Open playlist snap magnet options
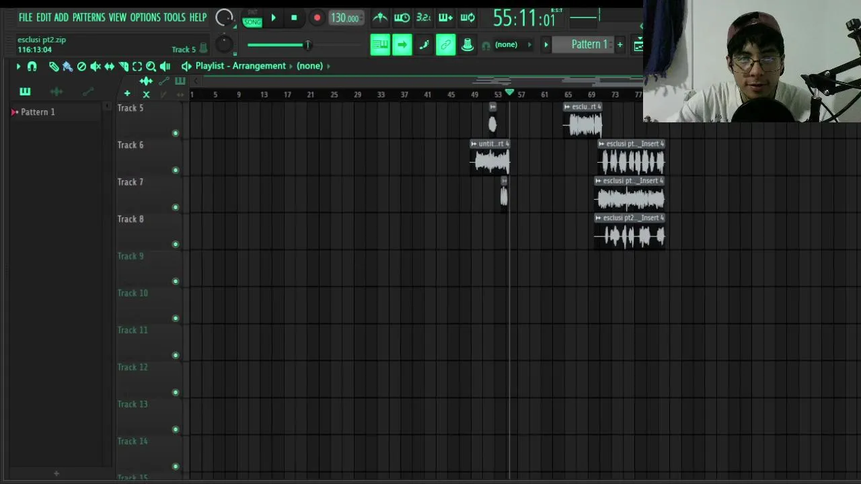Image resolution: width=861 pixels, height=484 pixels. (32, 66)
